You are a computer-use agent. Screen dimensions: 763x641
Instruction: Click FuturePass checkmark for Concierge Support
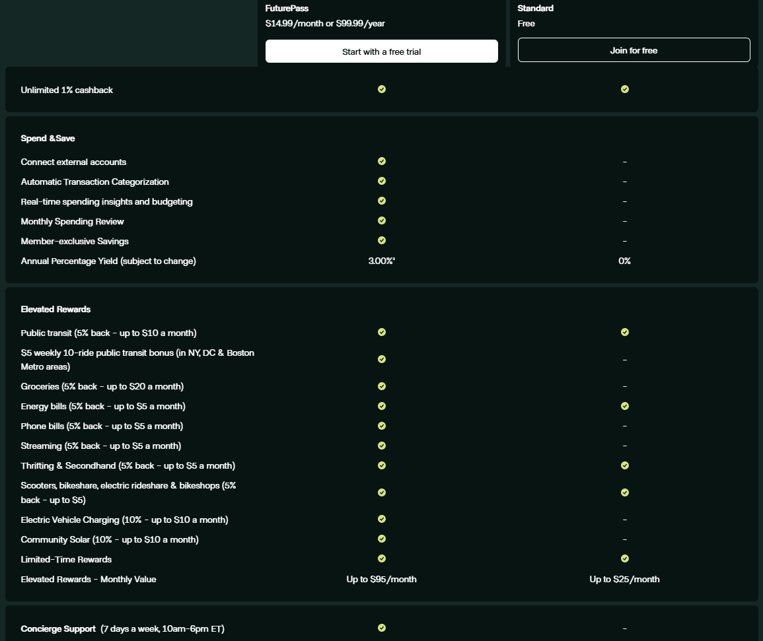(x=382, y=628)
